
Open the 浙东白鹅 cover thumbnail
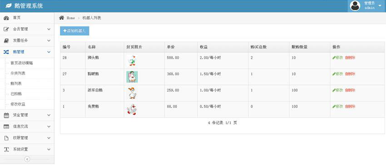click(132, 93)
